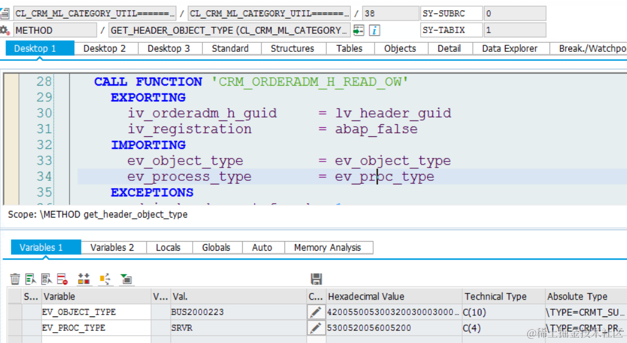Click row selector for EV_OBJECT_TYPE row
This screenshot has height=343, width=627.
click(x=14, y=312)
